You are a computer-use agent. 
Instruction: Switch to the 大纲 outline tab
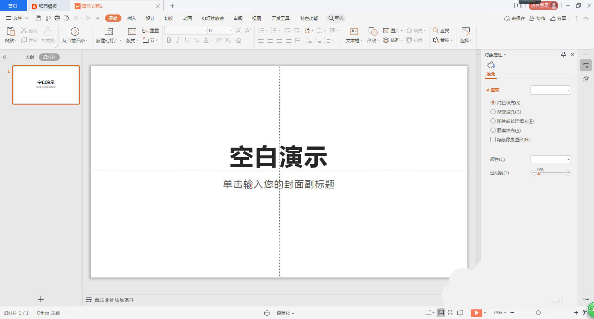click(30, 57)
